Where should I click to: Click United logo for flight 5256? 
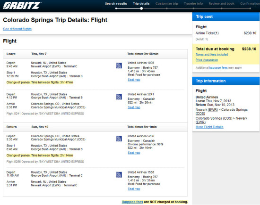tap(119, 139)
